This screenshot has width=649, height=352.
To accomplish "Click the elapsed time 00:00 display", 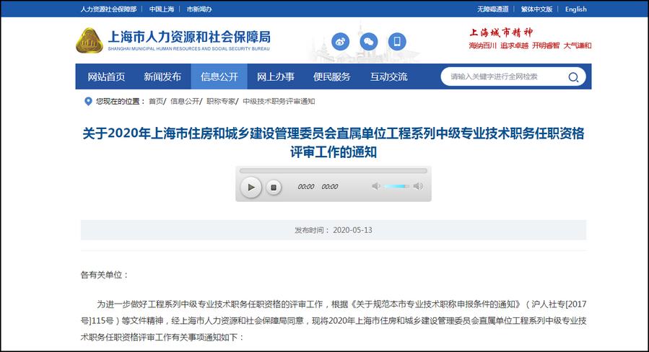I will (x=306, y=187).
